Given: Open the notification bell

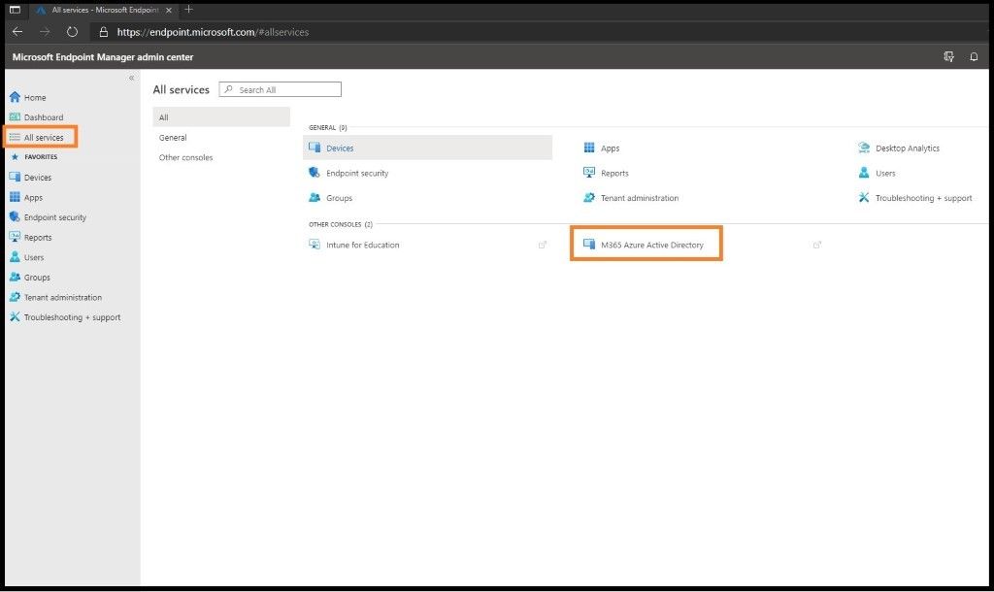Looking at the screenshot, I should pyautogui.click(x=975, y=56).
